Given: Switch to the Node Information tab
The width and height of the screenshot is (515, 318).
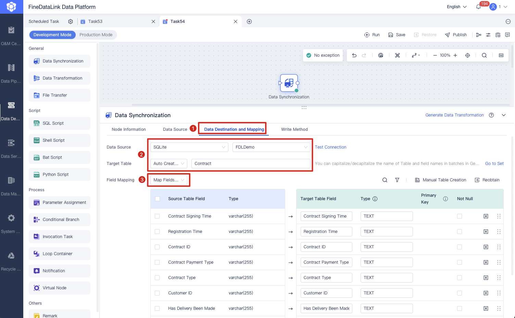Looking at the screenshot, I should [129, 129].
